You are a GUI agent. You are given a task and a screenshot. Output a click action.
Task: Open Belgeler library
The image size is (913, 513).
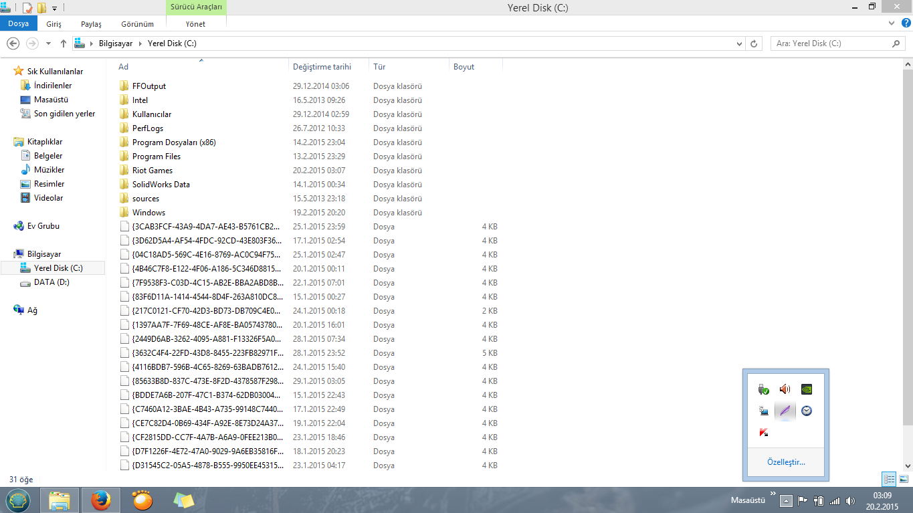tap(48, 156)
